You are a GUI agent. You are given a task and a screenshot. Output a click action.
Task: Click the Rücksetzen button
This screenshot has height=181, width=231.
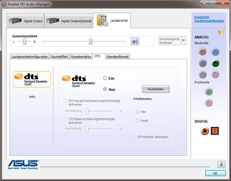[156, 89]
